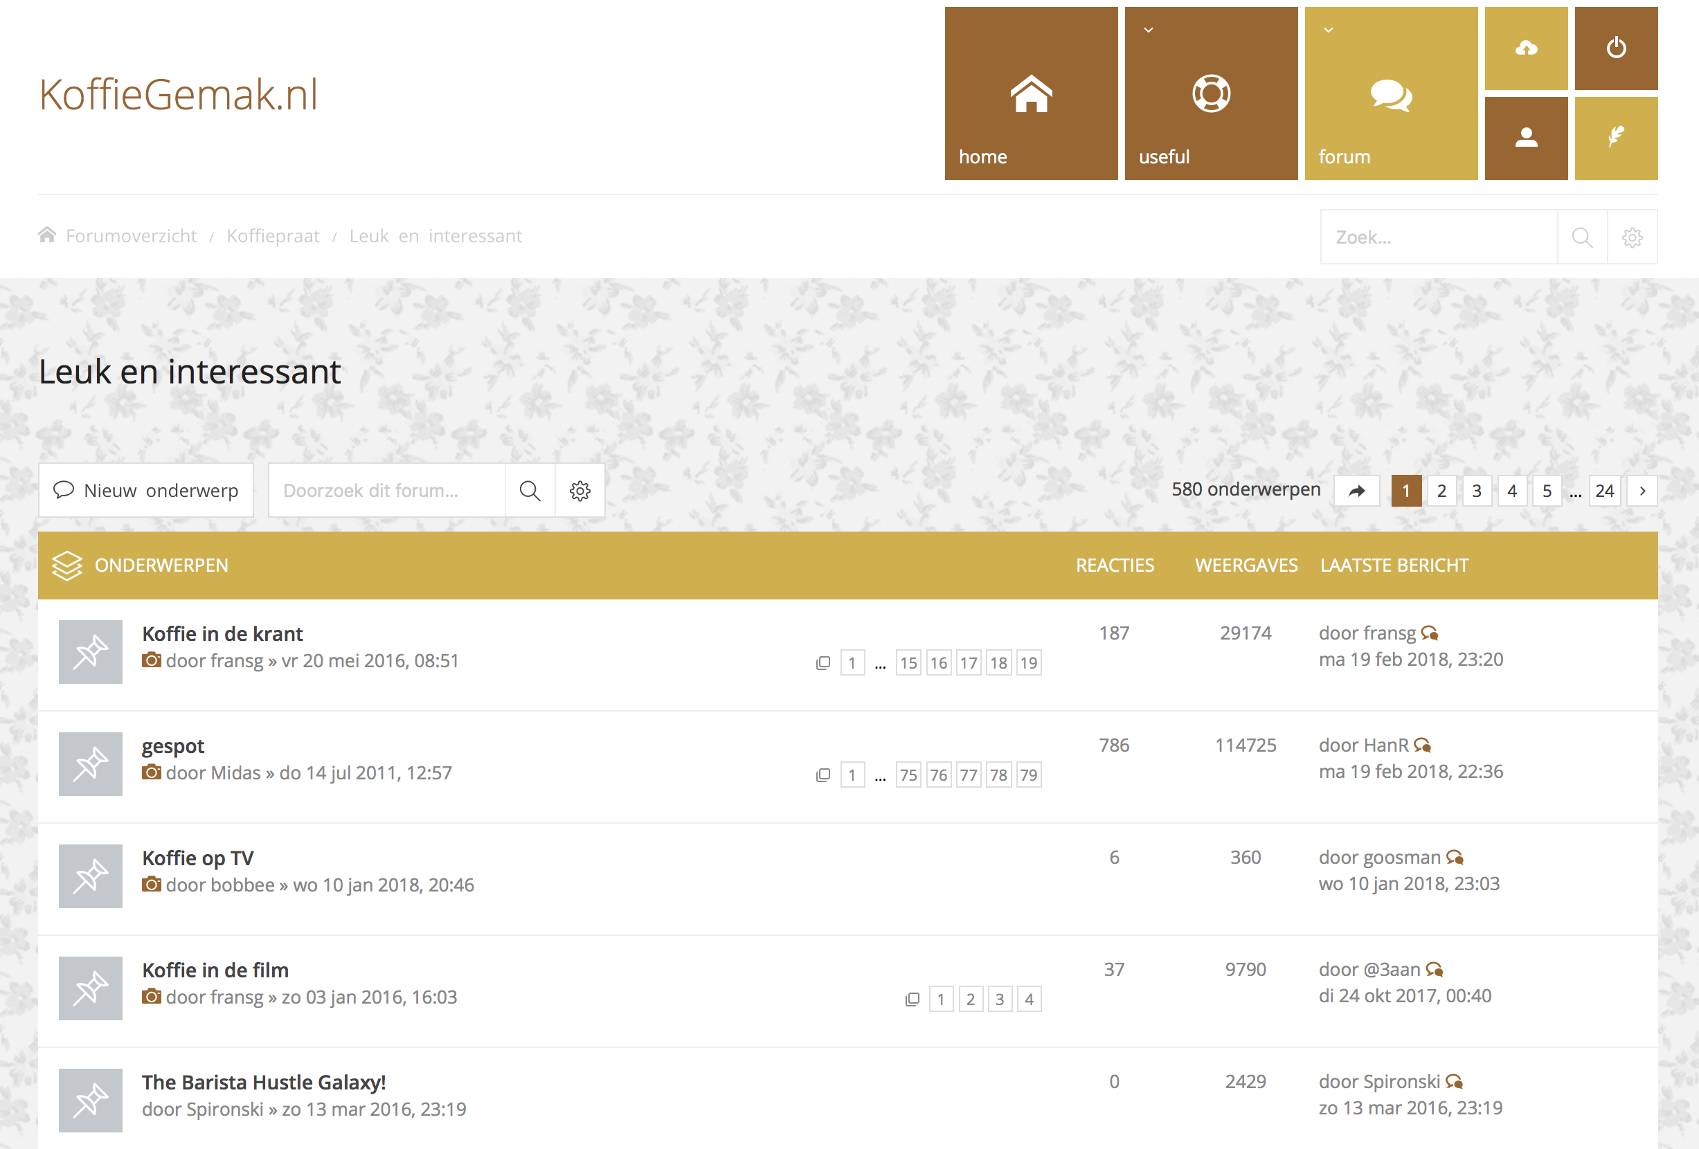Open advanced search gear in header
The width and height of the screenshot is (1699, 1149).
click(x=1632, y=237)
